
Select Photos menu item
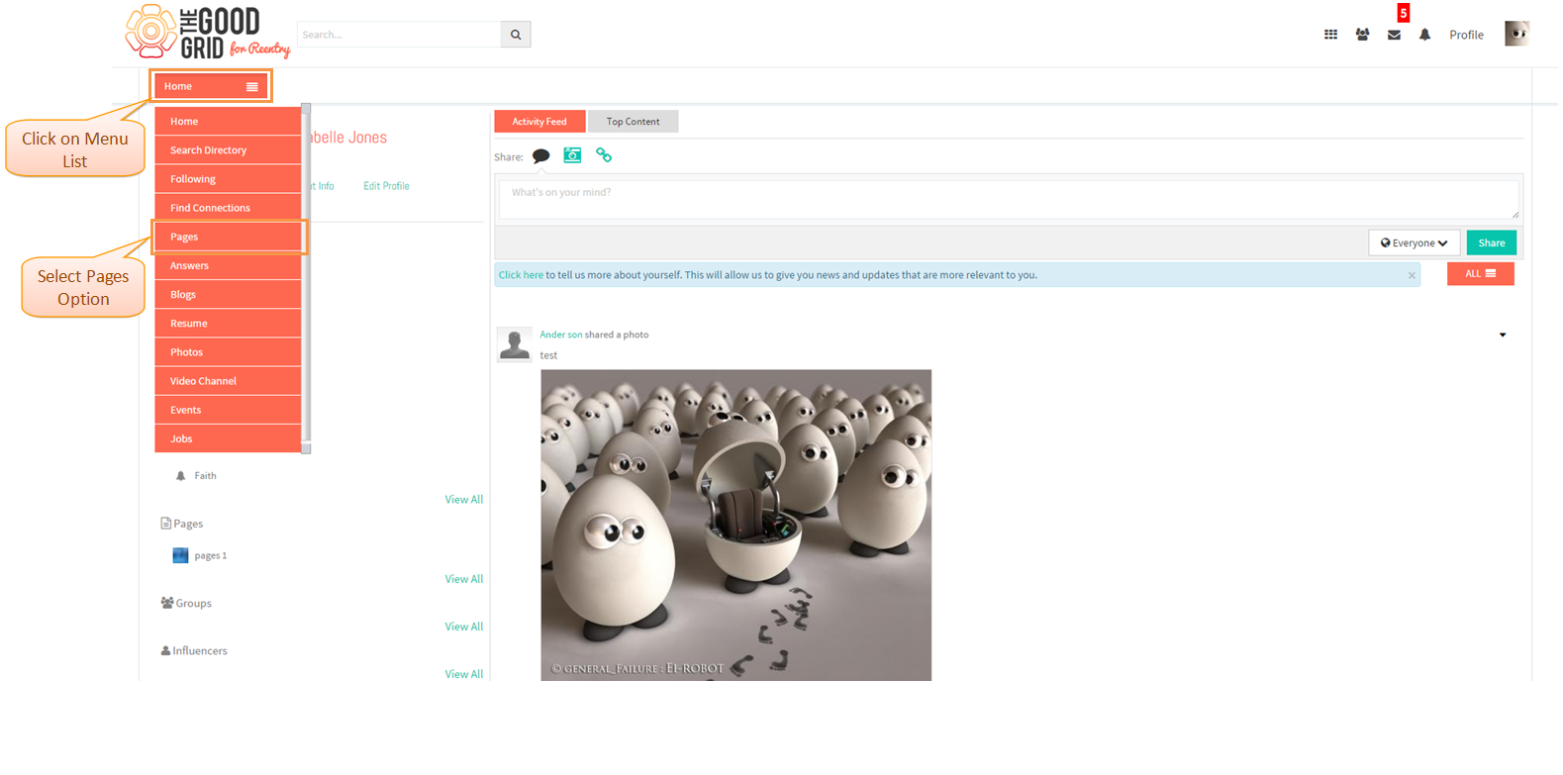pyautogui.click(x=228, y=352)
